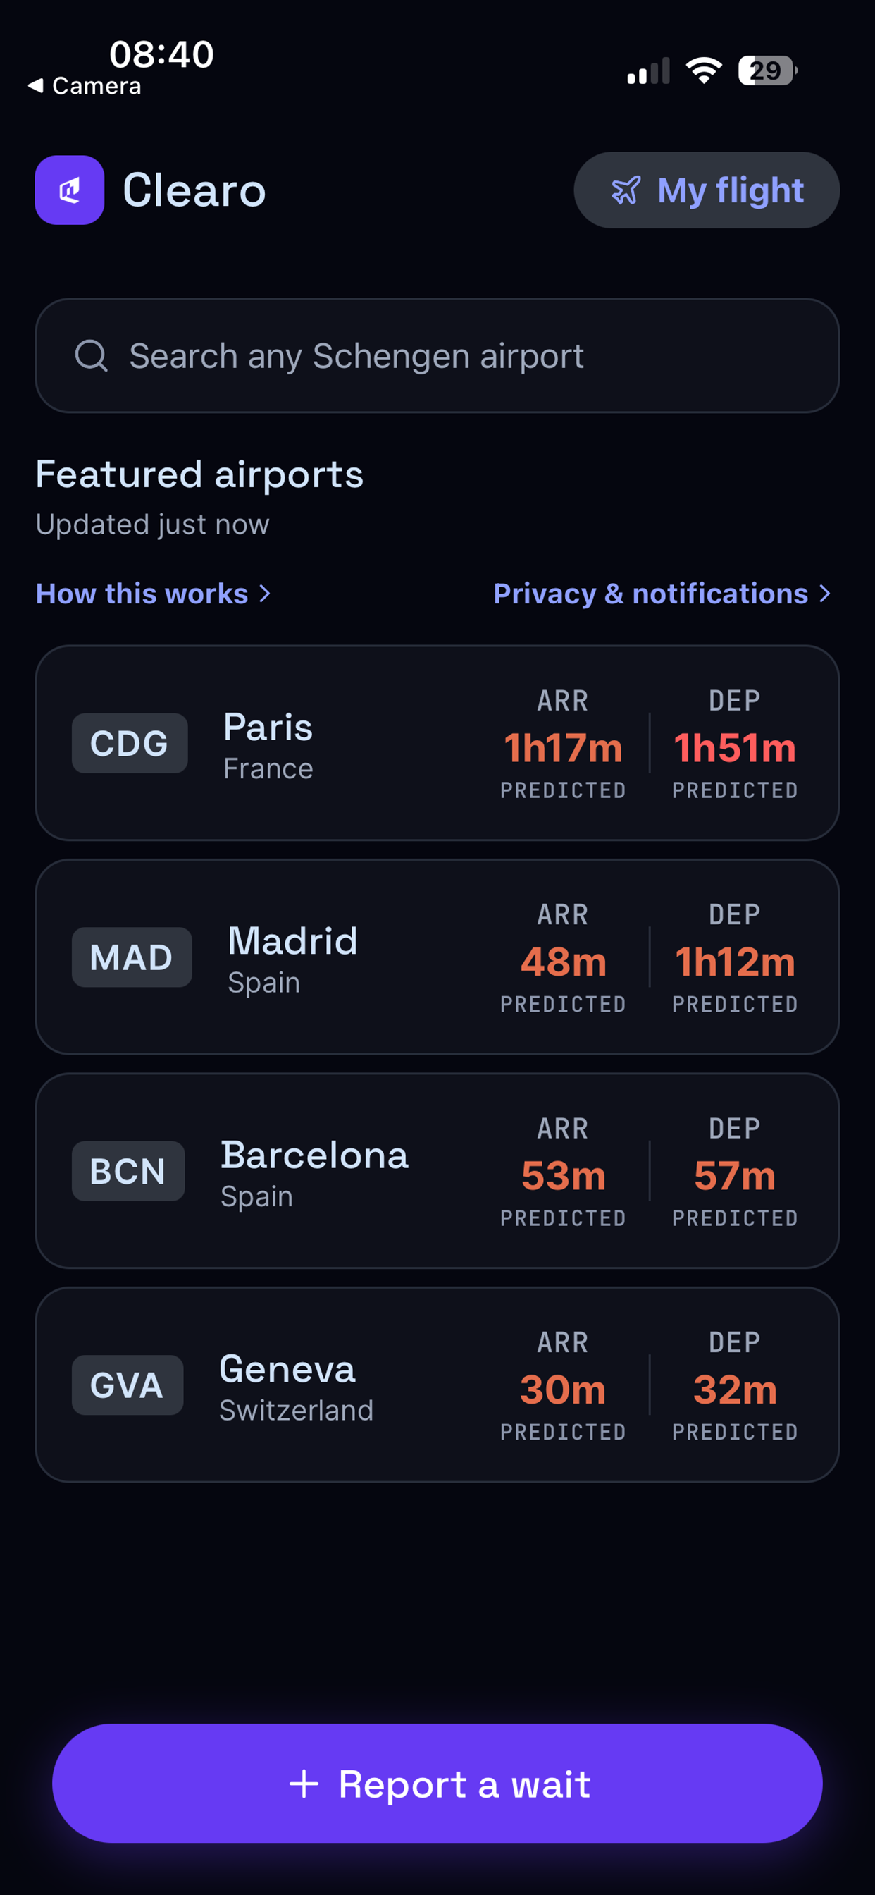Image resolution: width=875 pixels, height=1895 pixels.
Task: Tap the Camera back arrow in status bar
Action: click(x=35, y=85)
